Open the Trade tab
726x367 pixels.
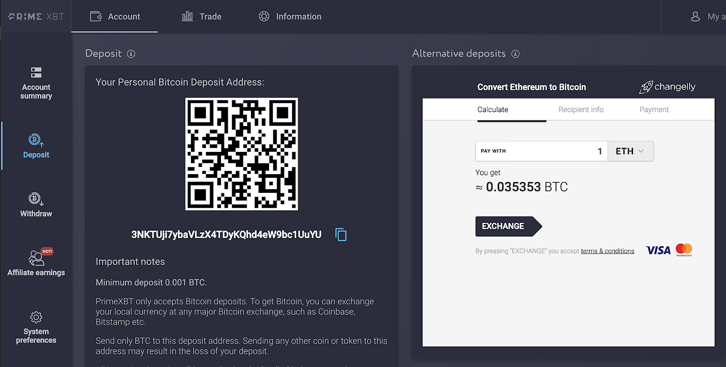(202, 17)
